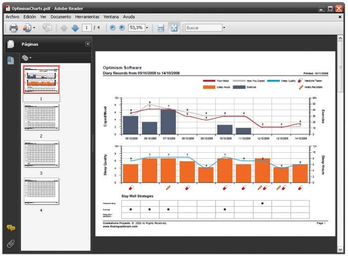Click the Print icon in toolbar
Viewport: 348px width, 256px height.
13,28
